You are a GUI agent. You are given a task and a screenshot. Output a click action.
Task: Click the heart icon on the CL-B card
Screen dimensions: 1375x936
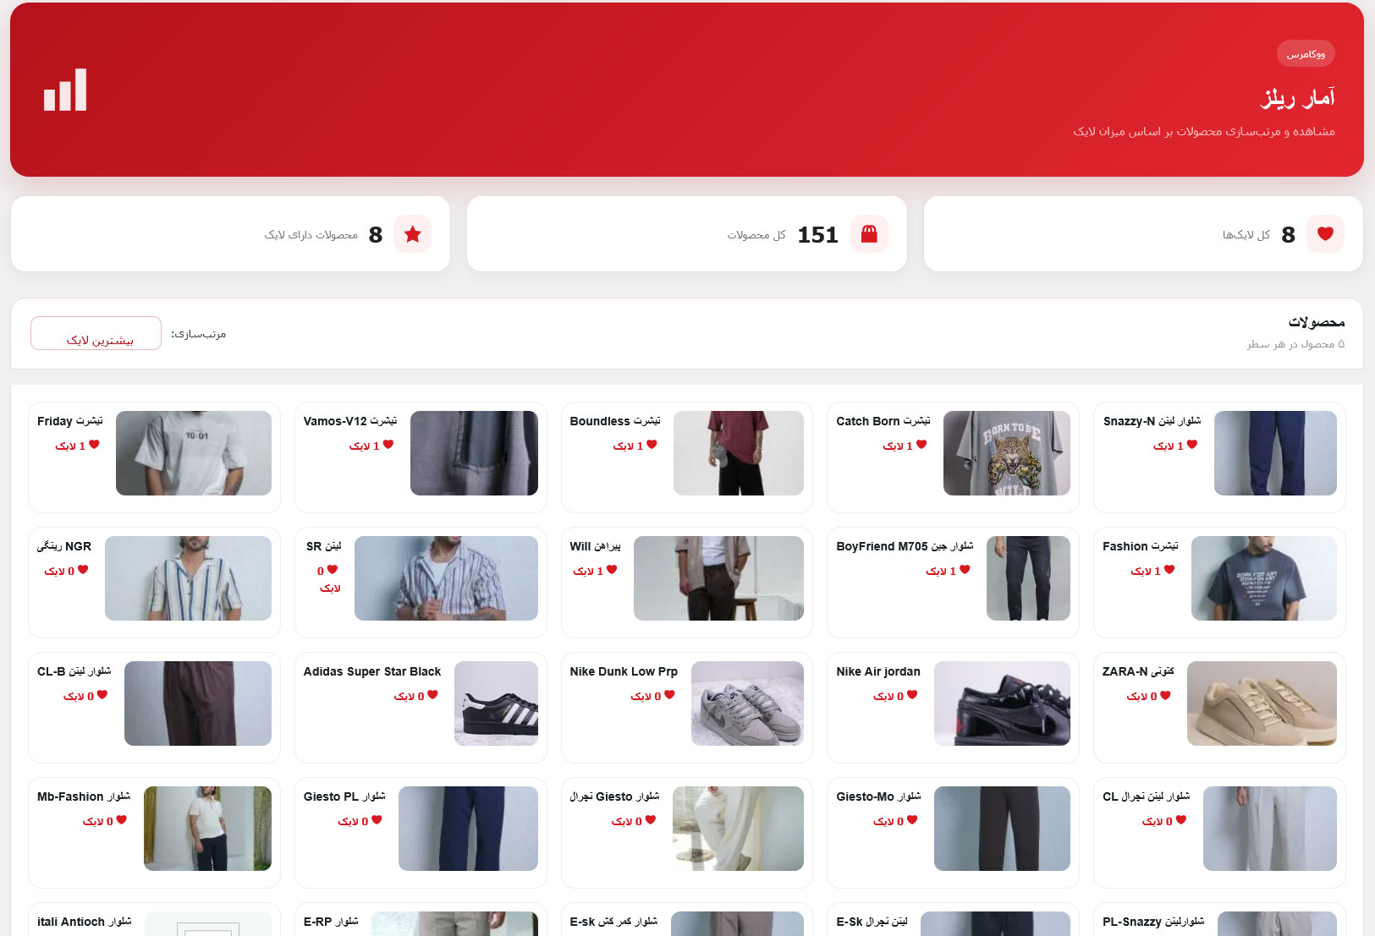pos(102,695)
